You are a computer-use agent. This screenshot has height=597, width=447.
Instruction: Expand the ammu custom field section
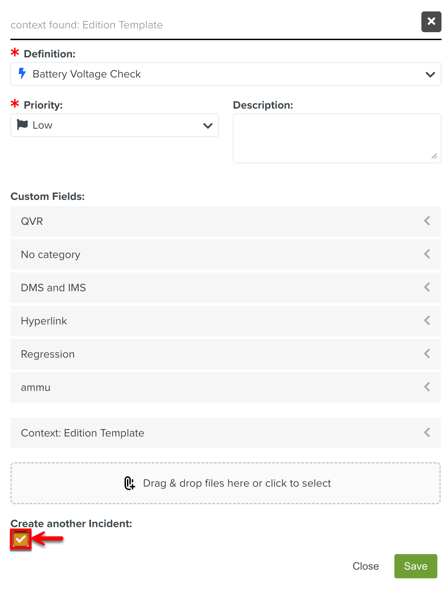tap(427, 387)
